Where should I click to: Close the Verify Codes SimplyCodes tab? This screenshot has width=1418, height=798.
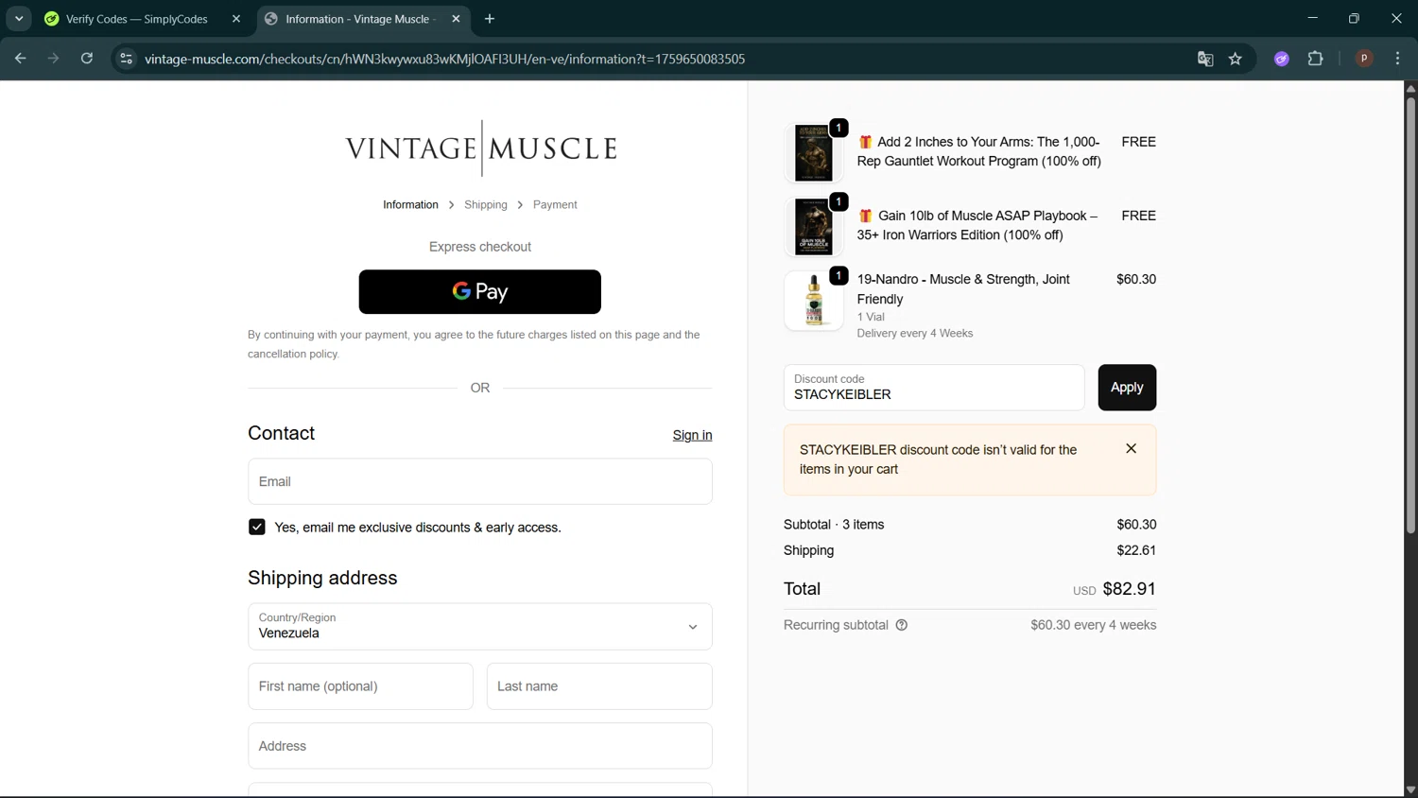236,19
